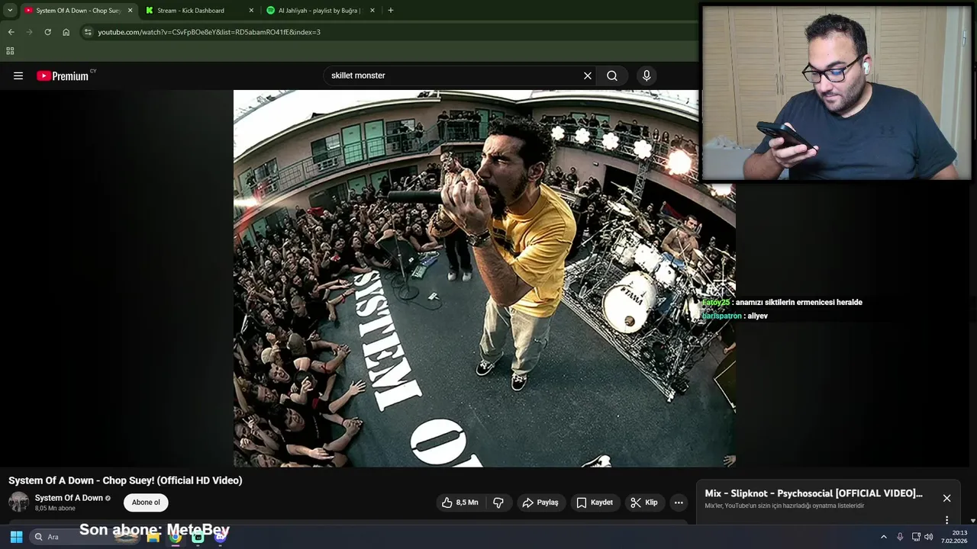Select the youtube.com URL address bar

209,32
